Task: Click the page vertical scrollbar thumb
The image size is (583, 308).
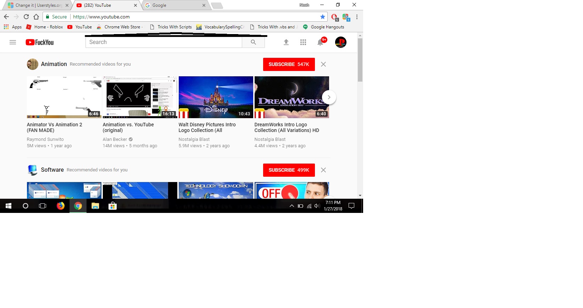Action: click(x=360, y=60)
